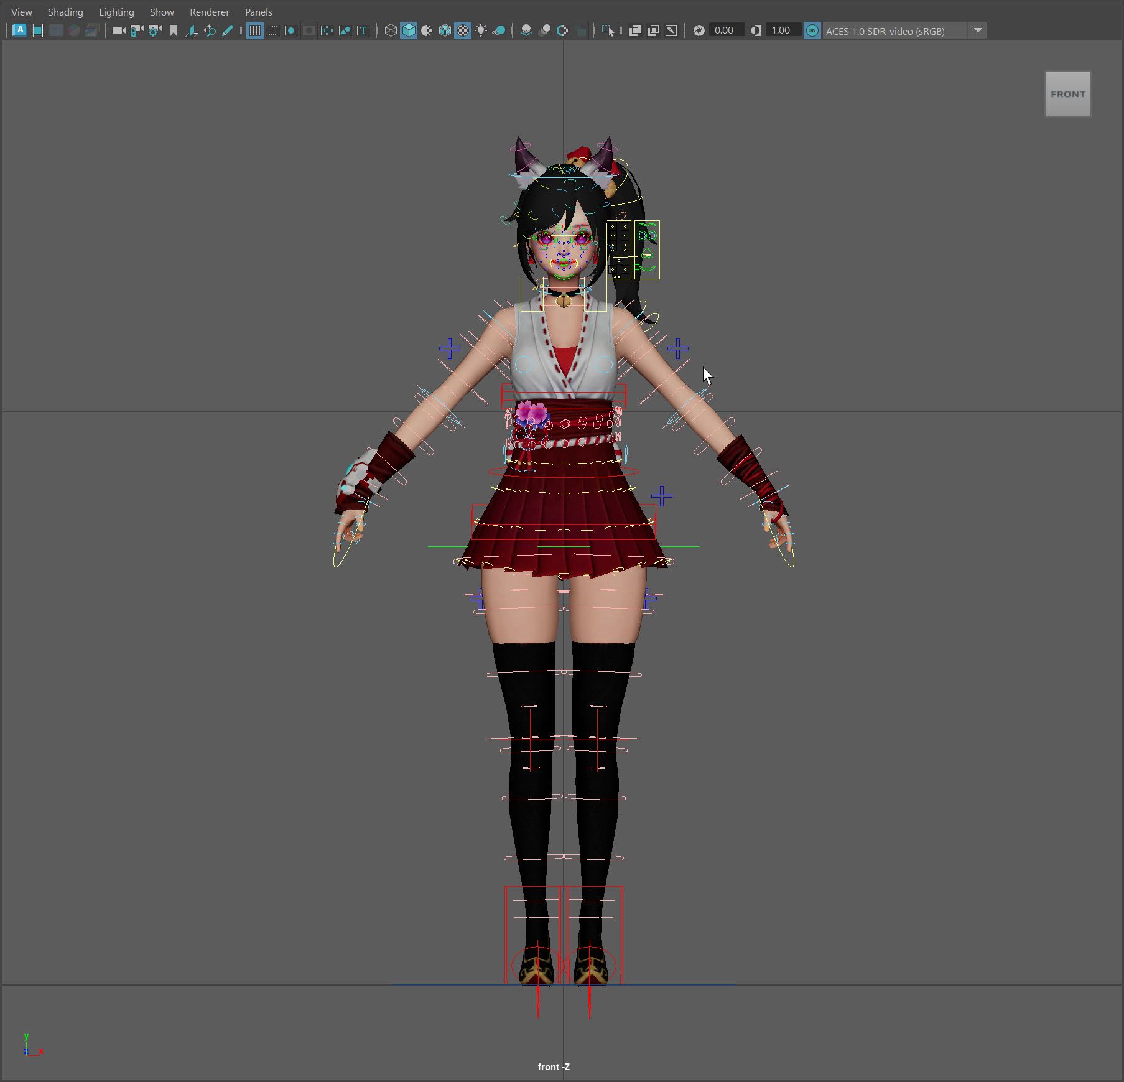The image size is (1124, 1082).
Task: Click the Lock Camera icon
Action: (137, 30)
